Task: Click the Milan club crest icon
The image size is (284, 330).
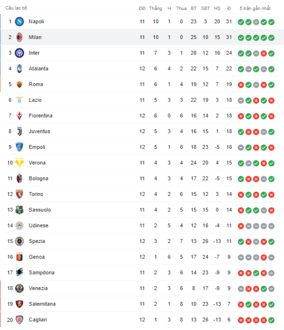Action: click(19, 37)
